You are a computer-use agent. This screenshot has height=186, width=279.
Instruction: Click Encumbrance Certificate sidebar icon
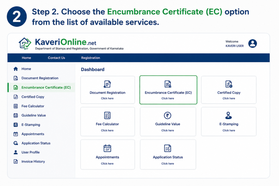pos(16,87)
